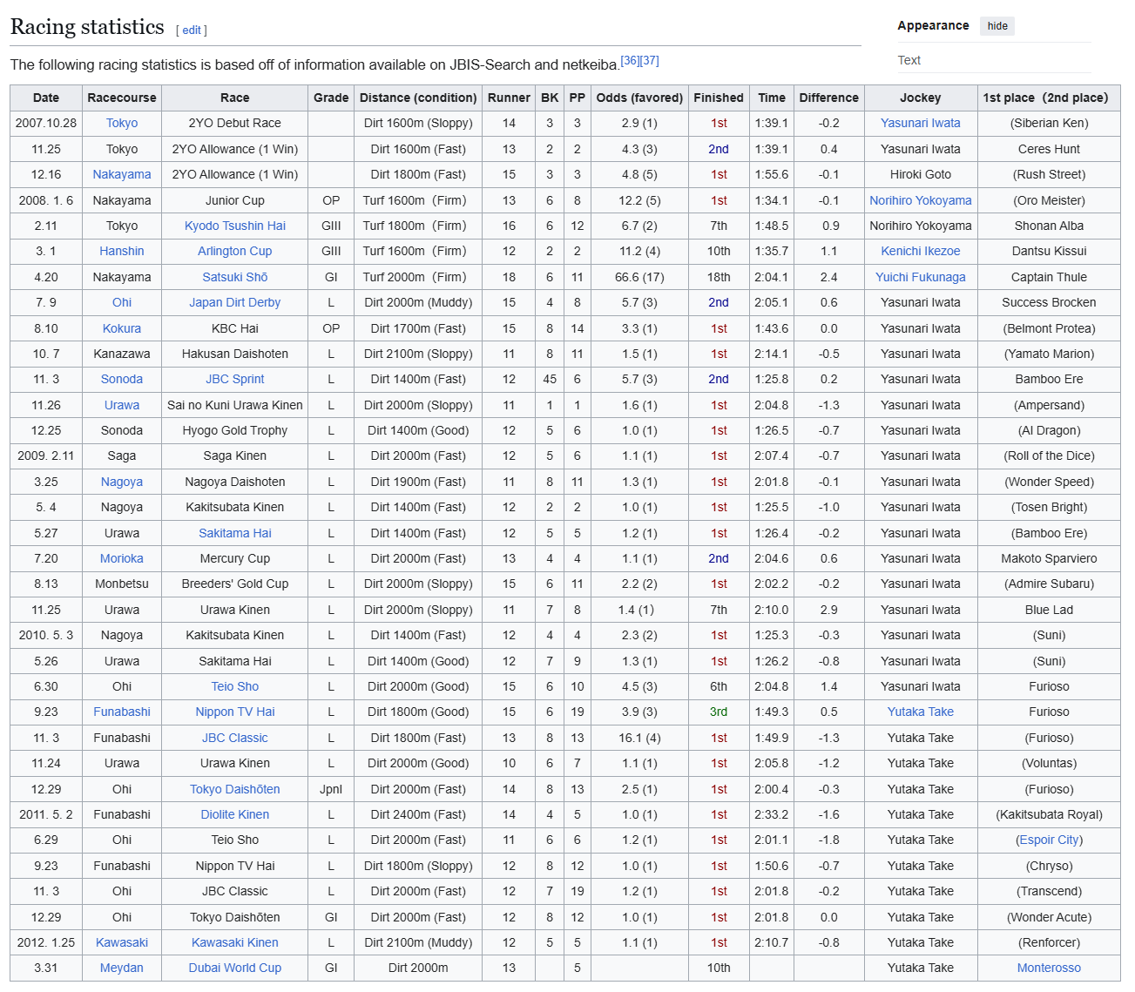Visit the Morioka racecourse link
Screen dimensions: 1135x992
[x=122, y=559]
